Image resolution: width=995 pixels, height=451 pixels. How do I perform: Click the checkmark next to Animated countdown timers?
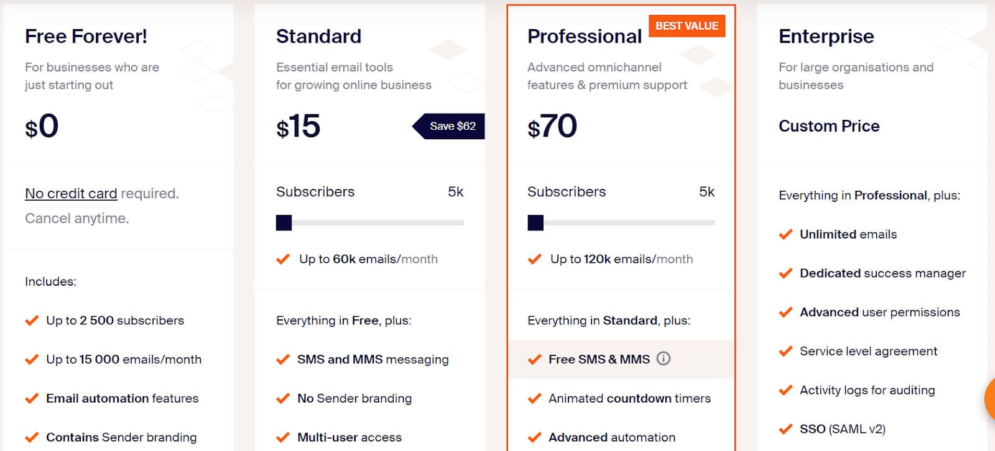pyautogui.click(x=534, y=398)
